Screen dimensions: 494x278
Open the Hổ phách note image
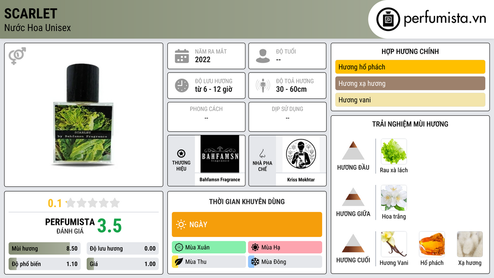pos(432,244)
